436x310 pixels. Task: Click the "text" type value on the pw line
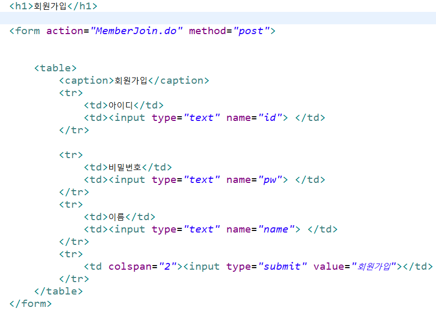point(202,180)
